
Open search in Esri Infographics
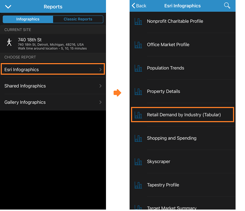(x=227, y=5)
